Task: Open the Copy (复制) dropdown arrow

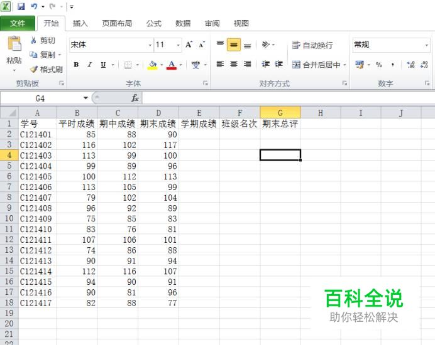Action: click(60, 55)
